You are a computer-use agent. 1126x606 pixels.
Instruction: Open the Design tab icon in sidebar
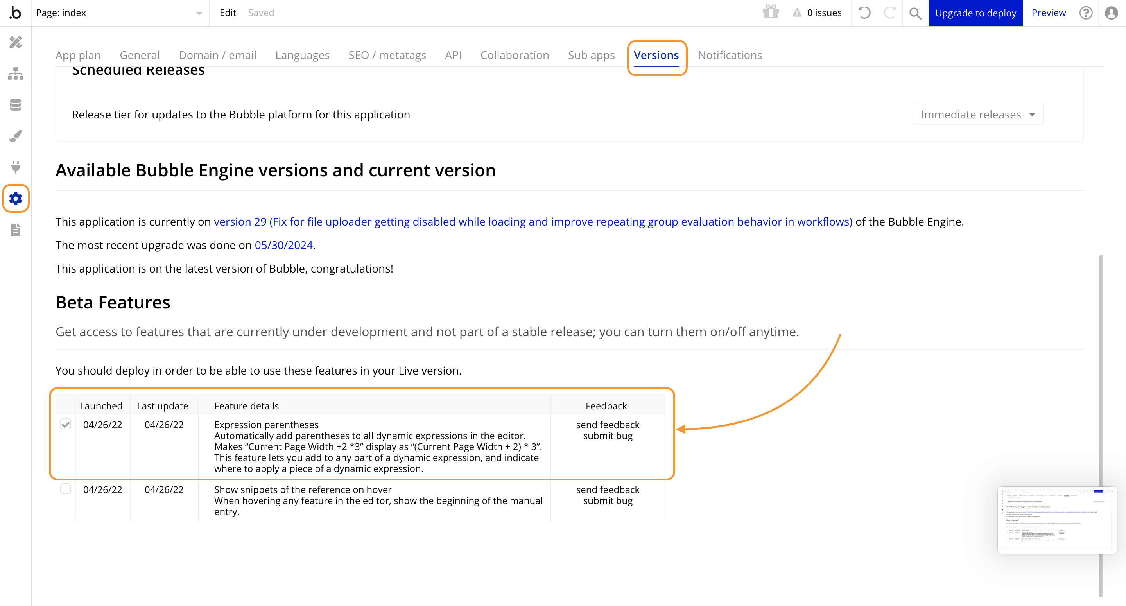pos(15,42)
